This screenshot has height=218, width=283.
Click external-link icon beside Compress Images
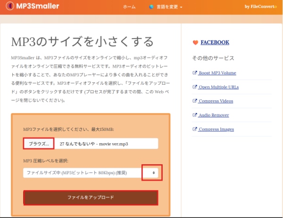click(194, 129)
